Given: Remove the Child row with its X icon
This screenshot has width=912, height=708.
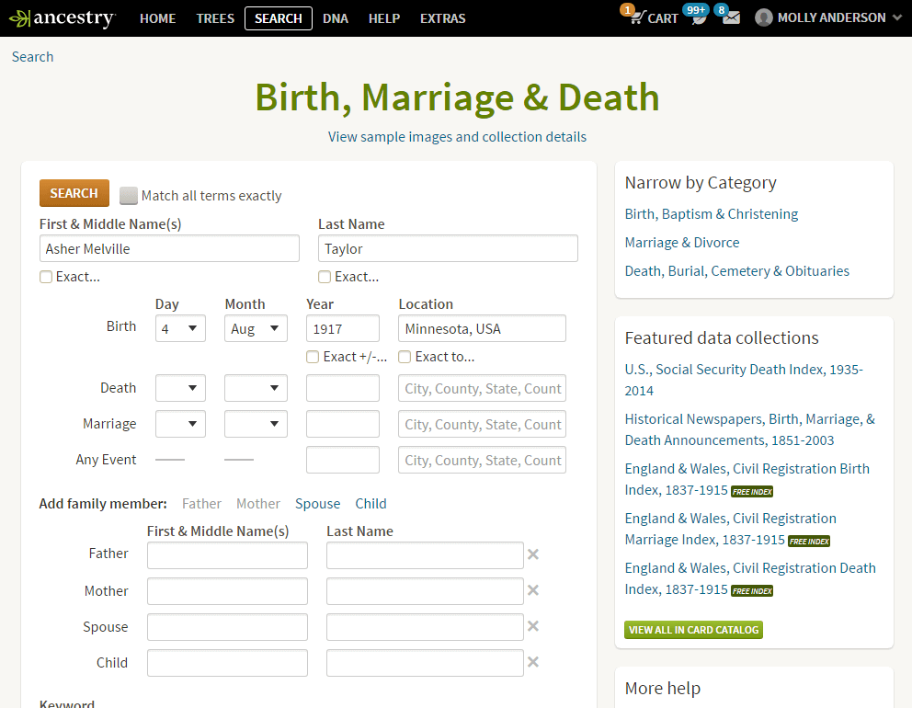Looking at the screenshot, I should 533,662.
